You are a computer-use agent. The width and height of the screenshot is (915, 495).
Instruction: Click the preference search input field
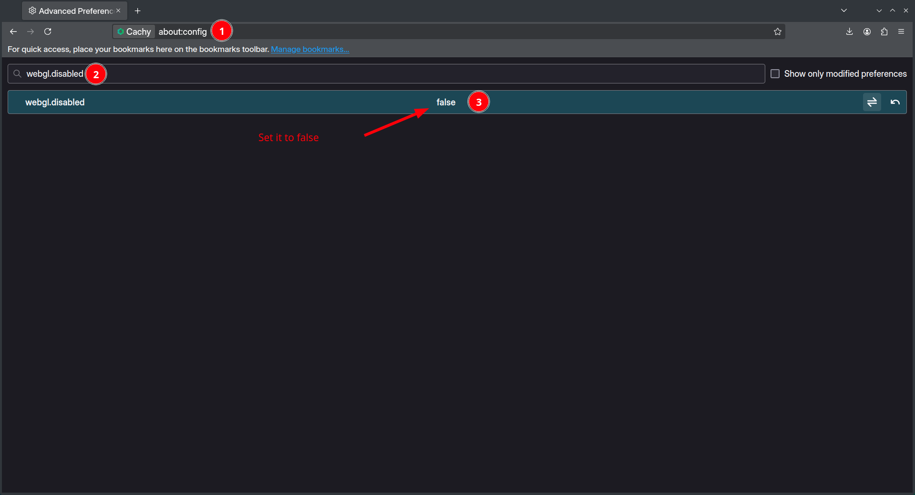(x=381, y=74)
